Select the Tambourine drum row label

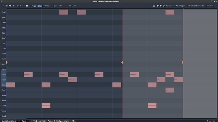click(x=4, y=23)
